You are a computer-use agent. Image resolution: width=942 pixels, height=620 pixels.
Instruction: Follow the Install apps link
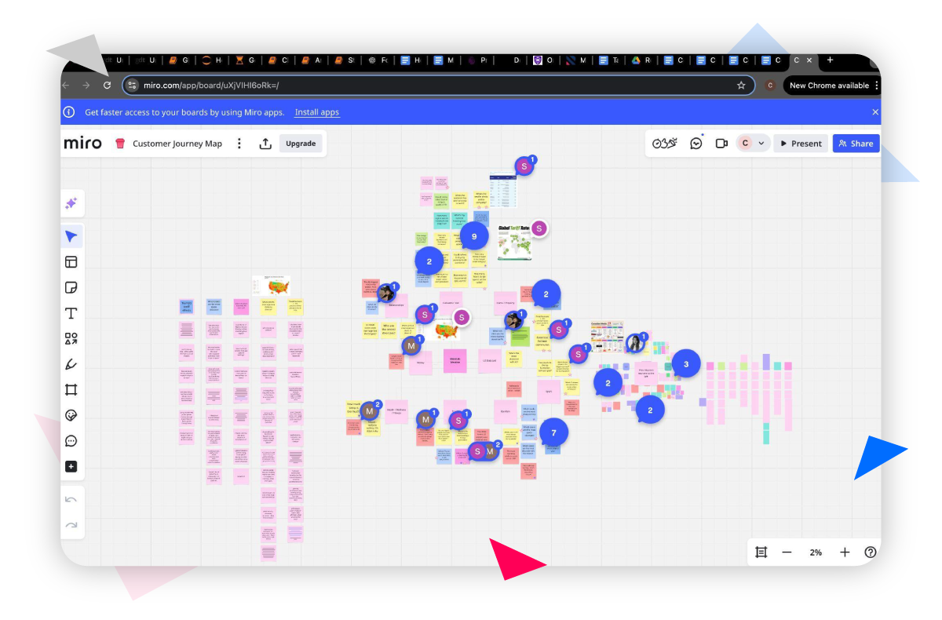[x=317, y=112]
